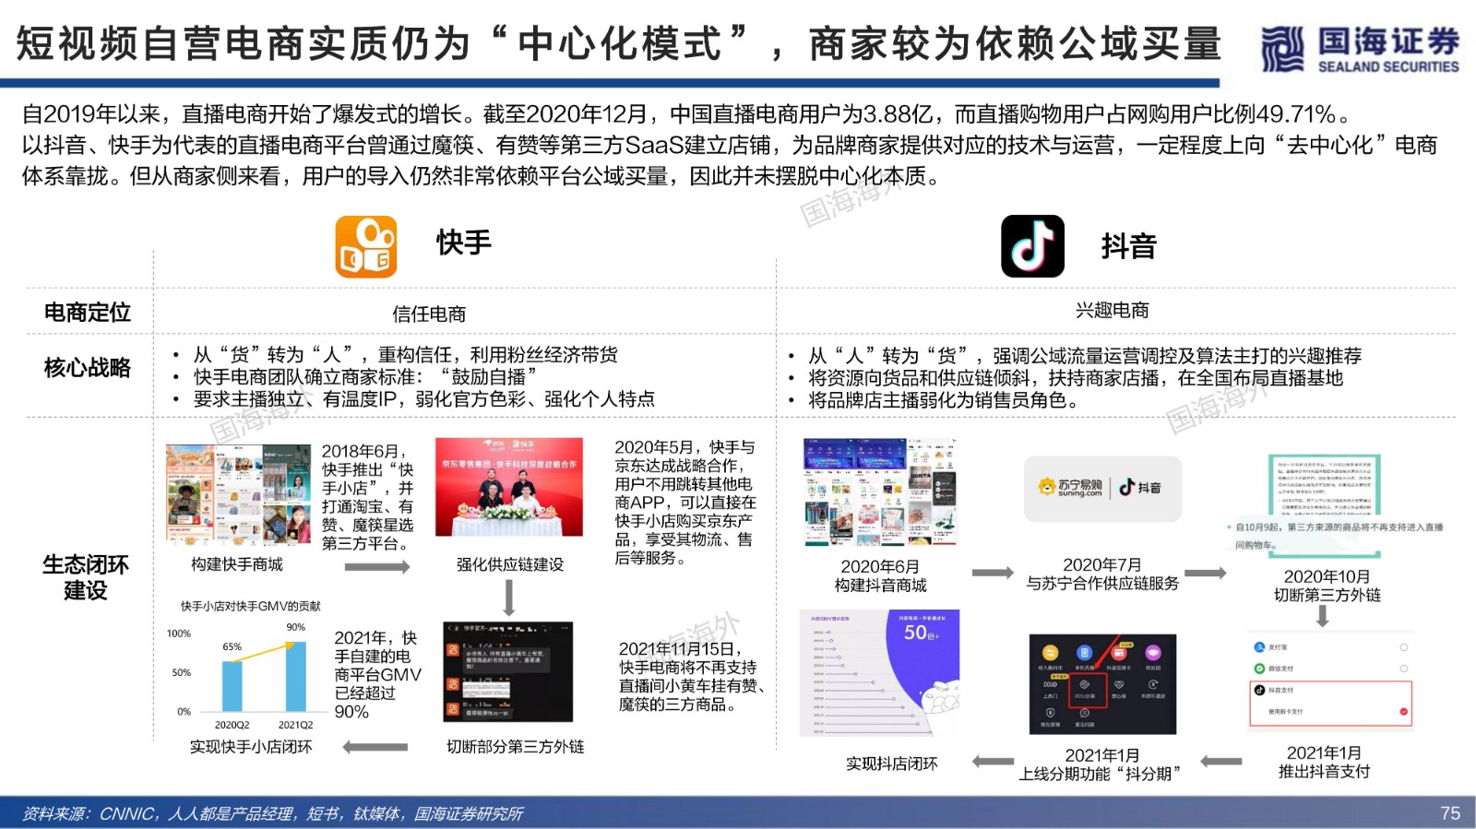Click the bullet 快手电商团队确立商家标准
Image resolution: width=1476 pixels, height=829 pixels.
coord(365,377)
